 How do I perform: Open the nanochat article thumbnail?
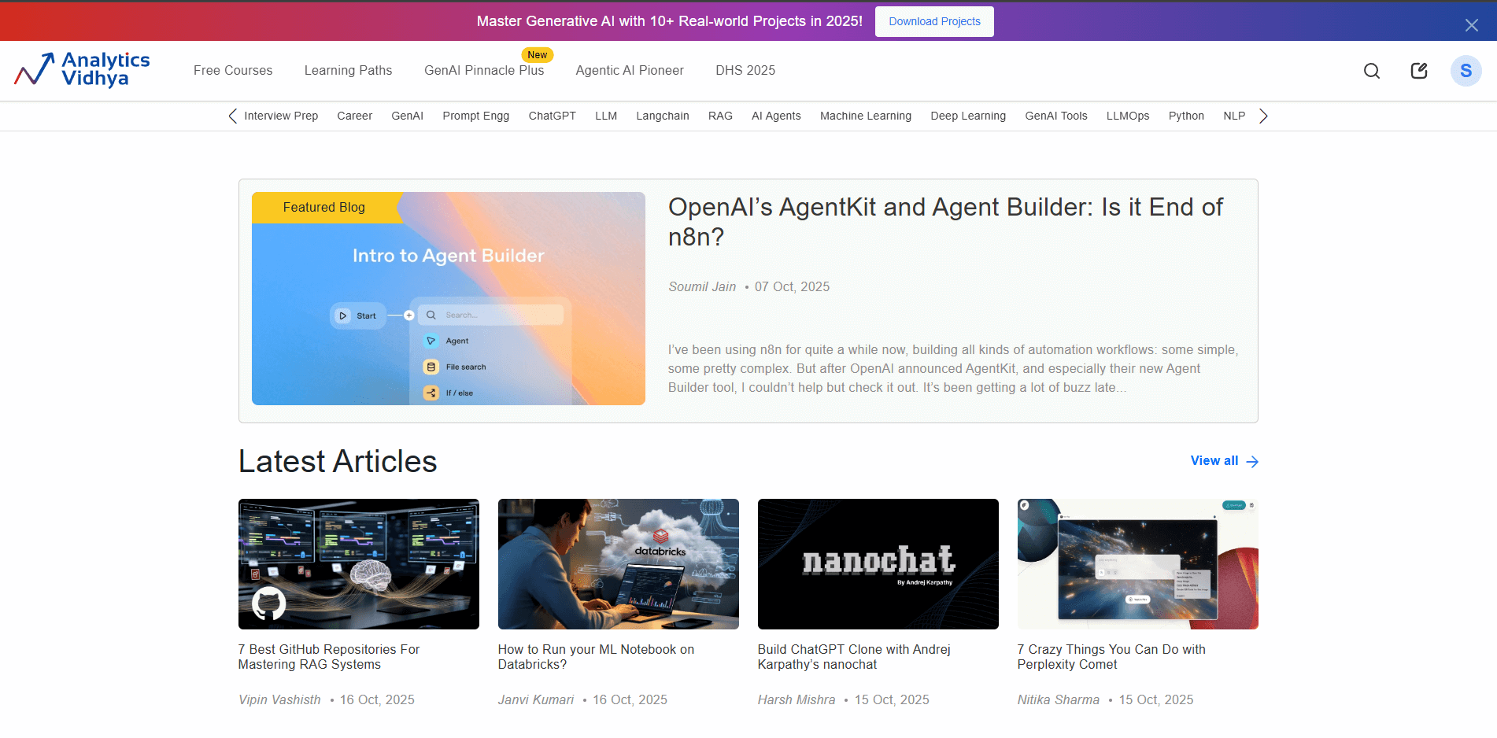(x=878, y=563)
